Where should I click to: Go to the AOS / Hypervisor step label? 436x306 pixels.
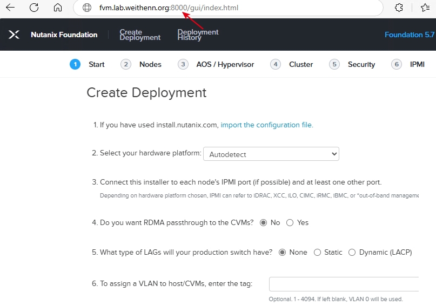[x=225, y=64]
